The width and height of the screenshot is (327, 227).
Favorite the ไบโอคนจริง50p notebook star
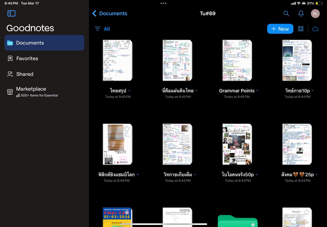click(x=247, y=128)
